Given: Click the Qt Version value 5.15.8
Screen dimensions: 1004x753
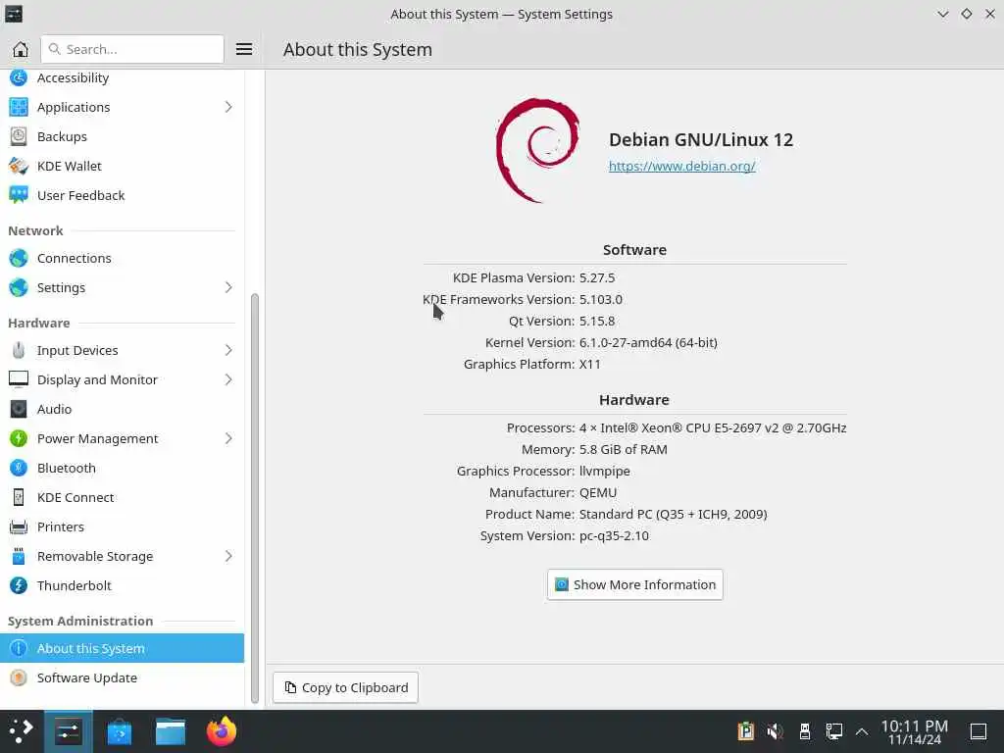Looking at the screenshot, I should (x=597, y=321).
